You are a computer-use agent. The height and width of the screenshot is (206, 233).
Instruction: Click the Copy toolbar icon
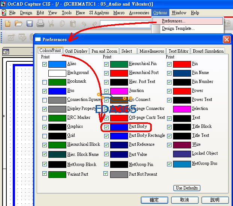[62, 24]
